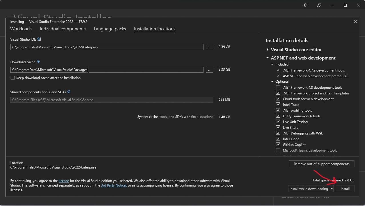Disable the GitHub Copilot component
This screenshot has height=206, width=365.
(x=278, y=144)
